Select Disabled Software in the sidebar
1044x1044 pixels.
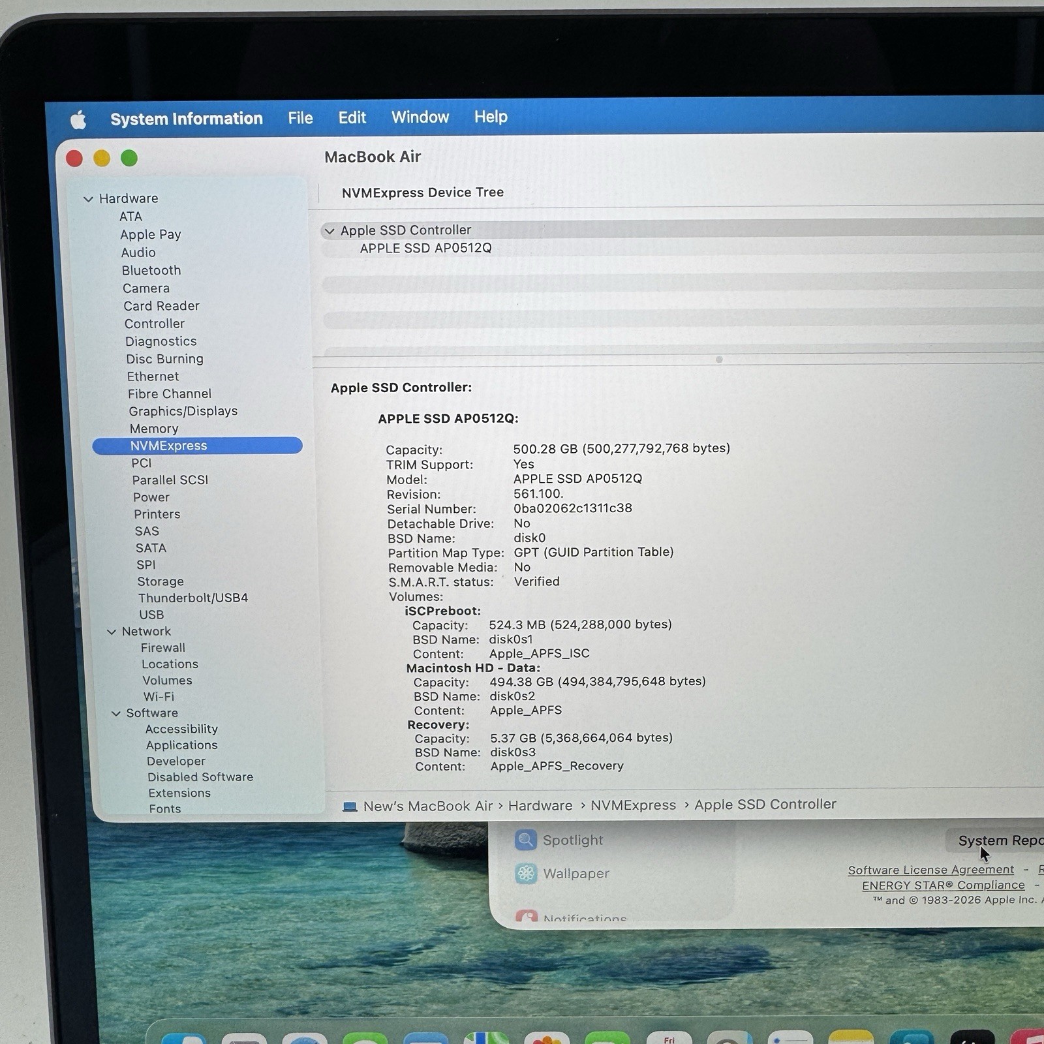tap(200, 777)
